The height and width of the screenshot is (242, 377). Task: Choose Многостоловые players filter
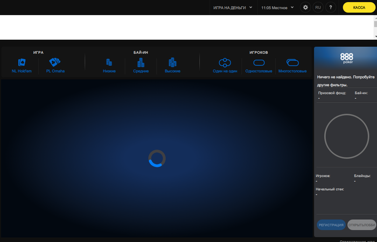tap(292, 66)
